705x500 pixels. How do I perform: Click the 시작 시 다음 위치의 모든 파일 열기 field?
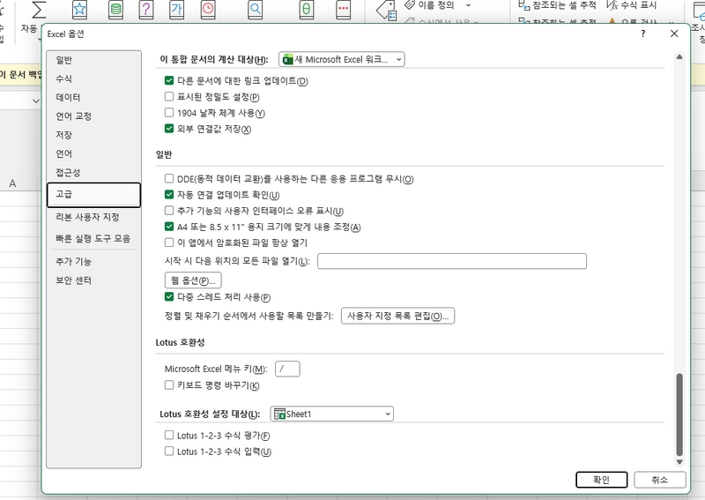[452, 261]
